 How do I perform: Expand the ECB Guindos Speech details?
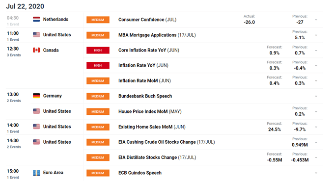316,173
